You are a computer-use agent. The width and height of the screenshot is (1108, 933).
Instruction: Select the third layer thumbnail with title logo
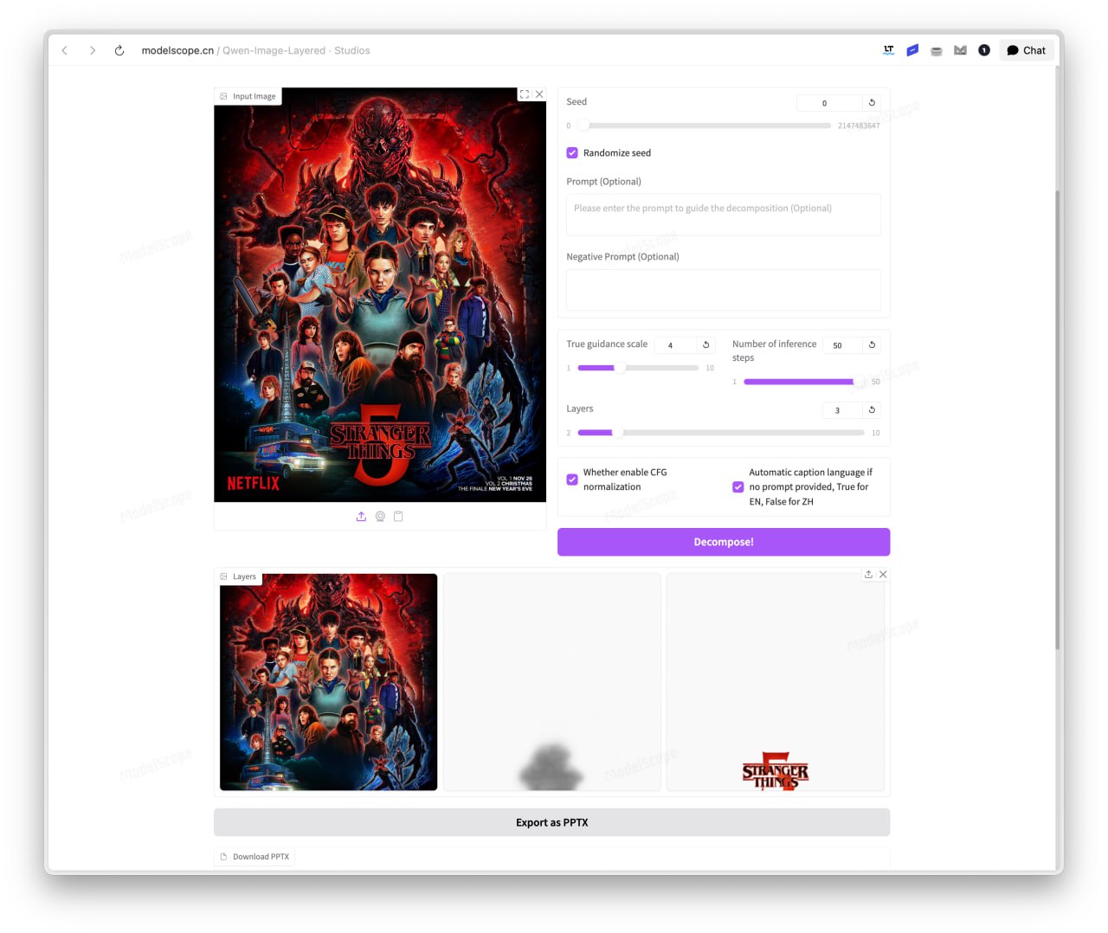tap(776, 682)
